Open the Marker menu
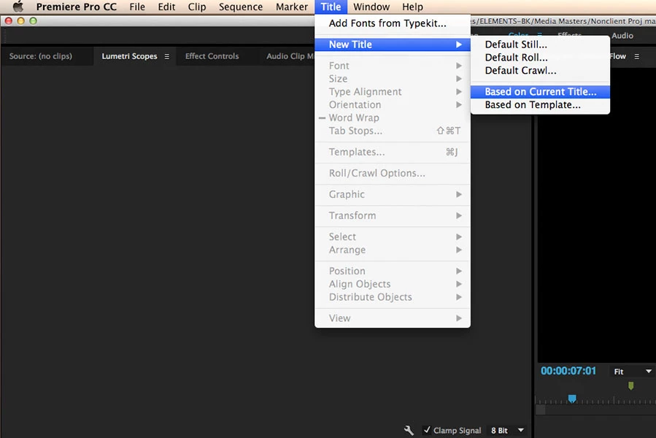The height and width of the screenshot is (438, 656). (x=292, y=7)
